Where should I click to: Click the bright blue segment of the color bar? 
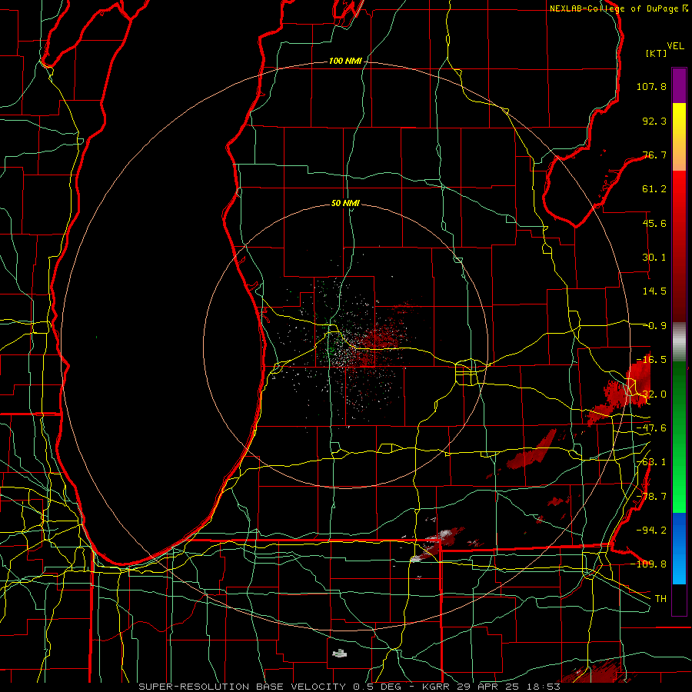(679, 548)
